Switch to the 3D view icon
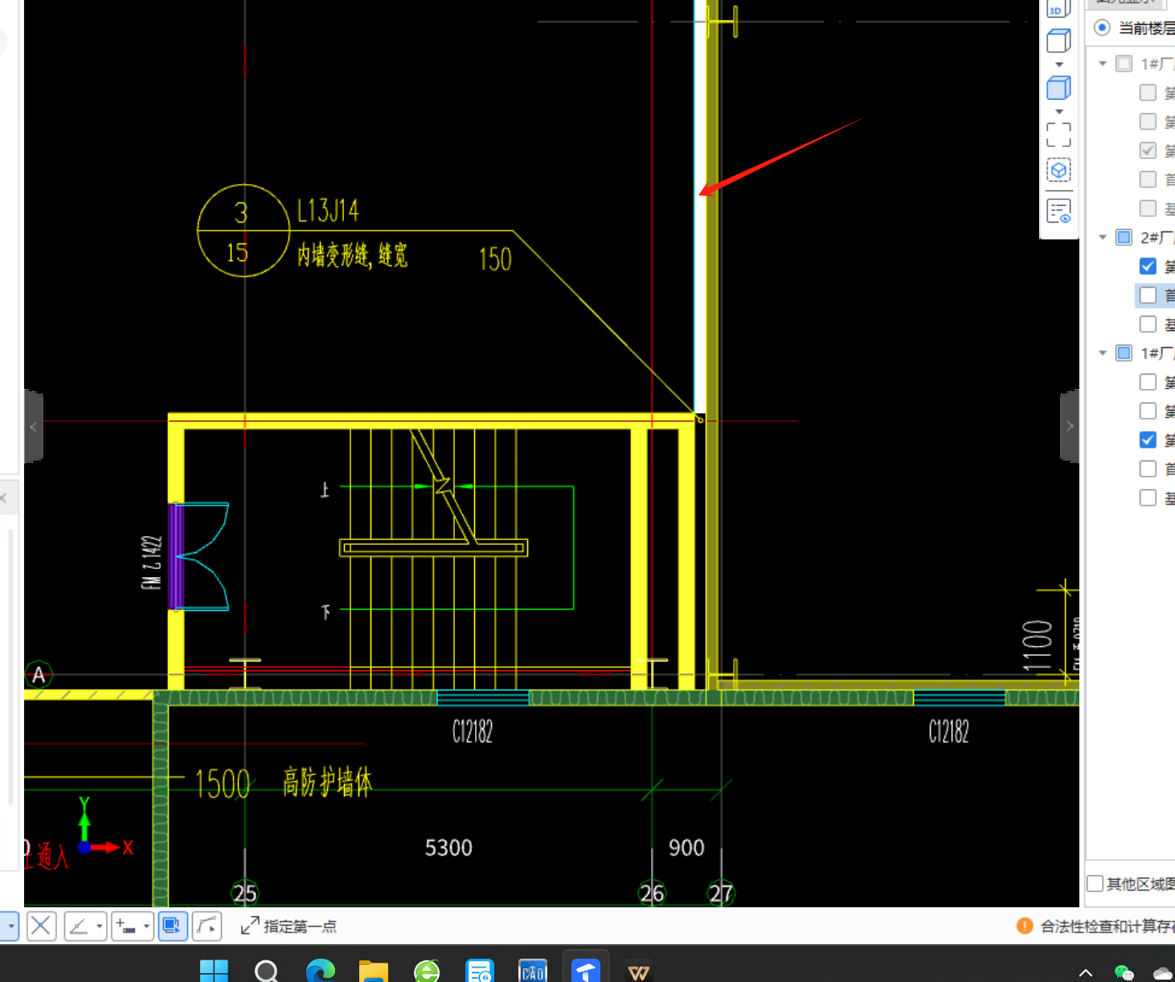Image resolution: width=1175 pixels, height=982 pixels. [x=1058, y=8]
